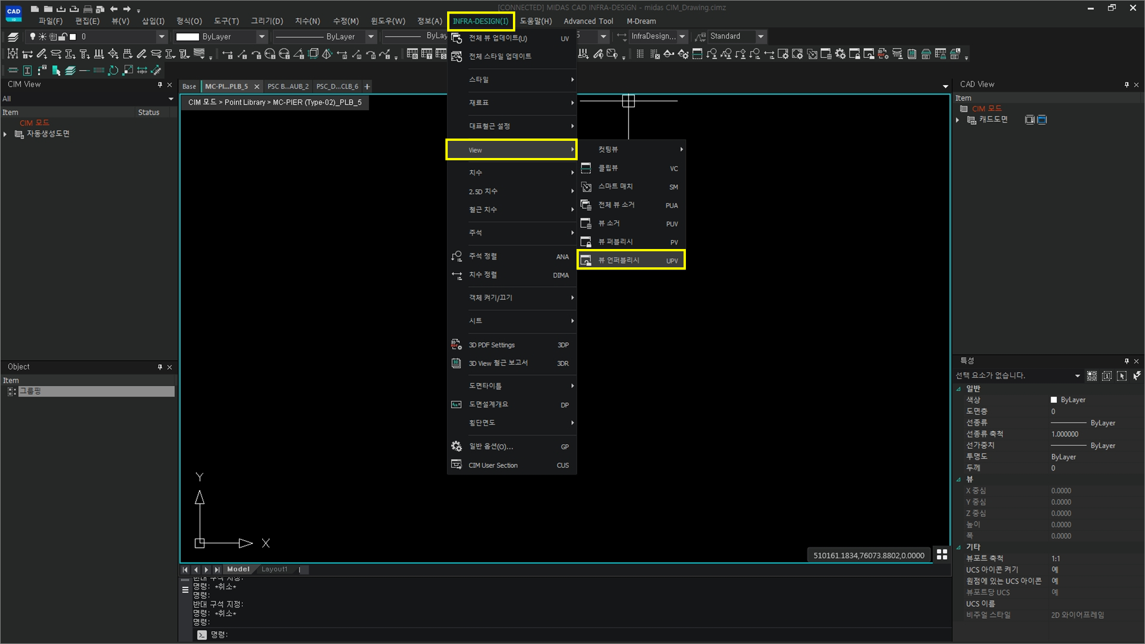Click the scale icon in the lower toolbar
Image resolution: width=1145 pixels, height=644 pixels.
tap(128, 70)
